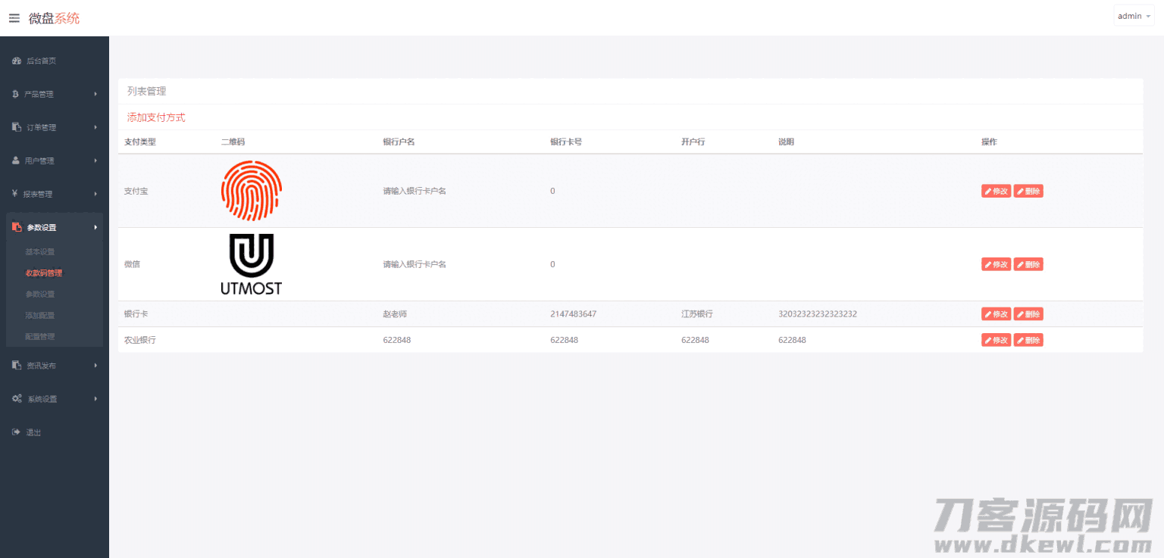Click the 操作 column header

coord(989,142)
